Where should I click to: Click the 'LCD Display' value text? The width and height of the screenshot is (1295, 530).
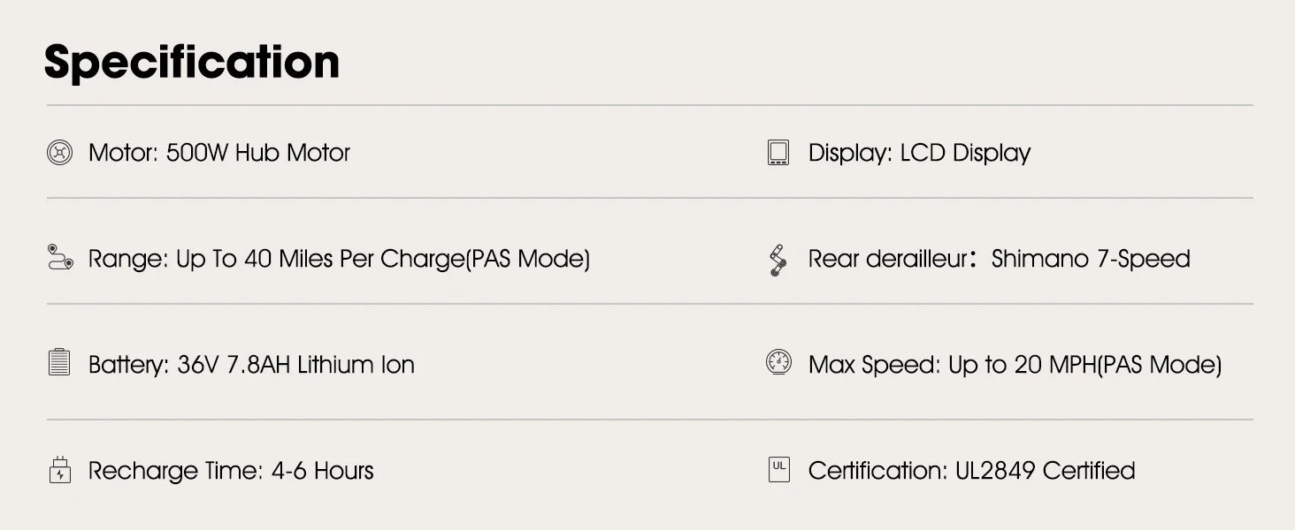pyautogui.click(x=965, y=153)
